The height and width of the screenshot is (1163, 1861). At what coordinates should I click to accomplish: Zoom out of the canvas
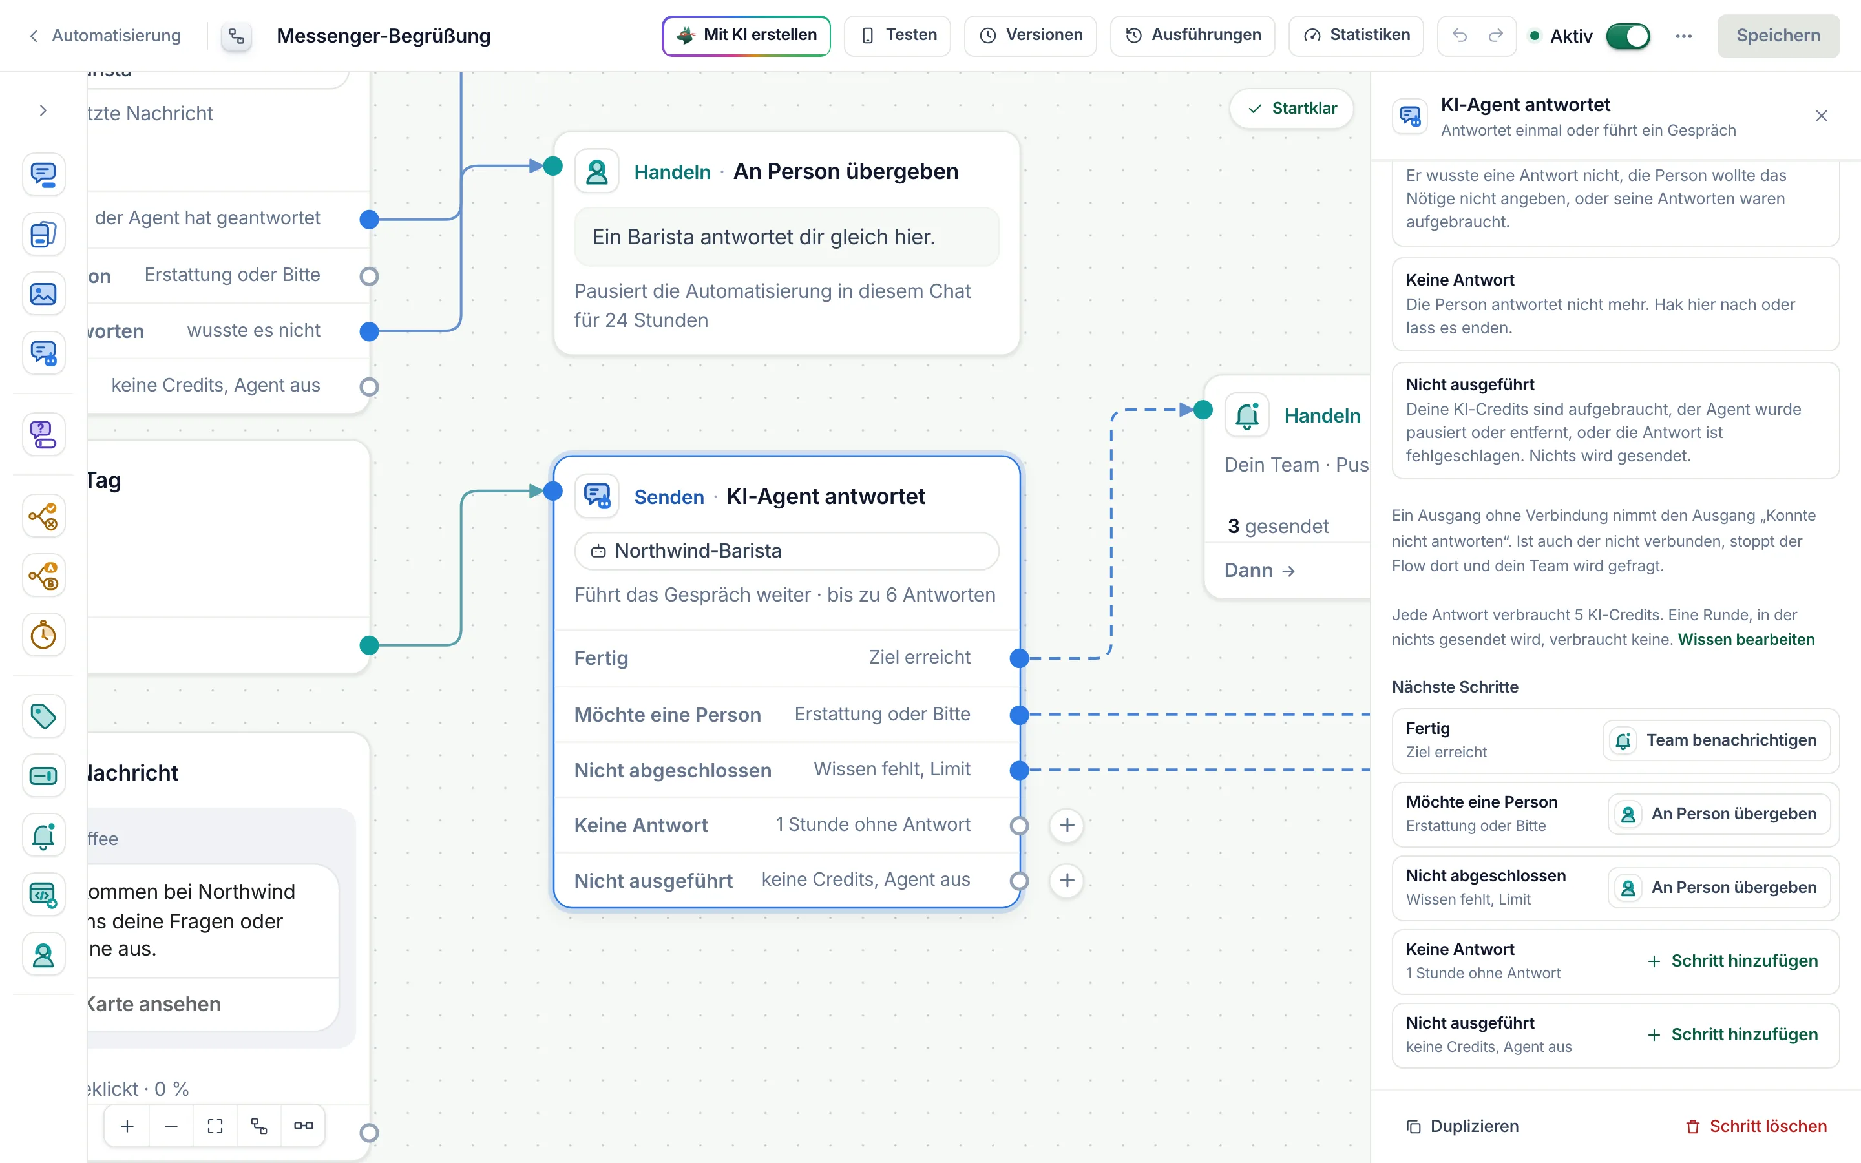(171, 1126)
